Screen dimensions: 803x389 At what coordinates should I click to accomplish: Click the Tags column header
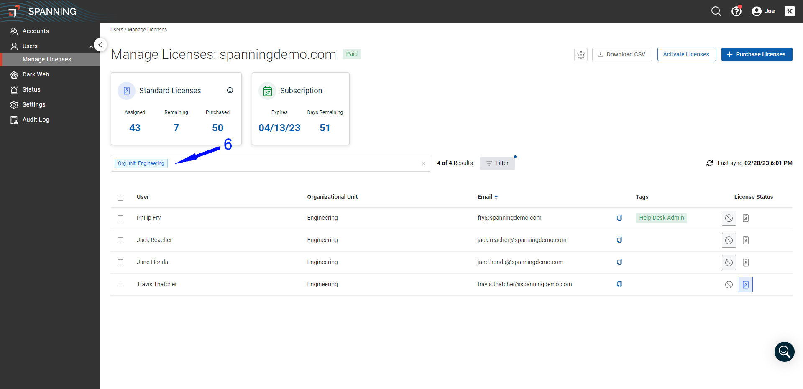click(642, 197)
